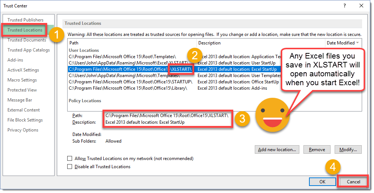Viewport: 374px width, 193px height.
Task: Open ActiveX Settings
Action: tap(23, 70)
